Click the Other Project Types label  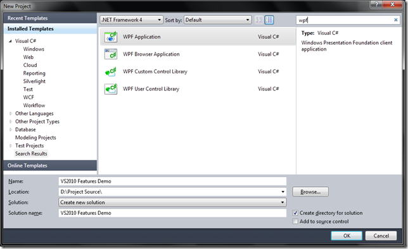pos(37,121)
